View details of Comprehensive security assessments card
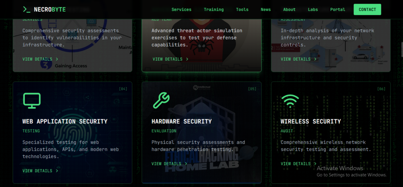403x187 pixels. [41, 59]
